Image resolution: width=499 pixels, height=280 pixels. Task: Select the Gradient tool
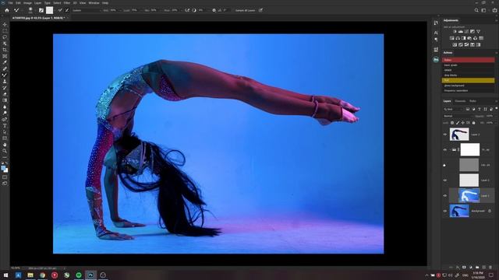coord(5,100)
